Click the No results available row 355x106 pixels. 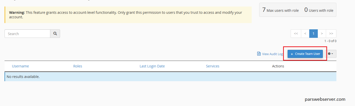point(170,76)
